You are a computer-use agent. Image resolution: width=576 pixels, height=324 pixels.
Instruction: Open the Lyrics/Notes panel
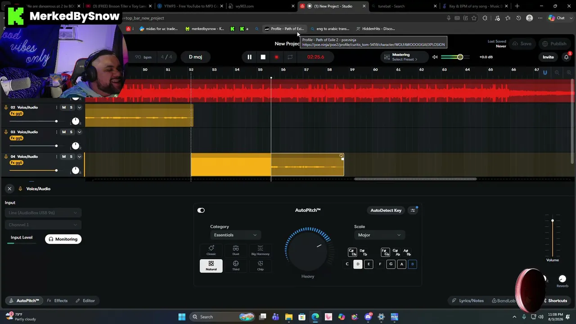coord(468,301)
